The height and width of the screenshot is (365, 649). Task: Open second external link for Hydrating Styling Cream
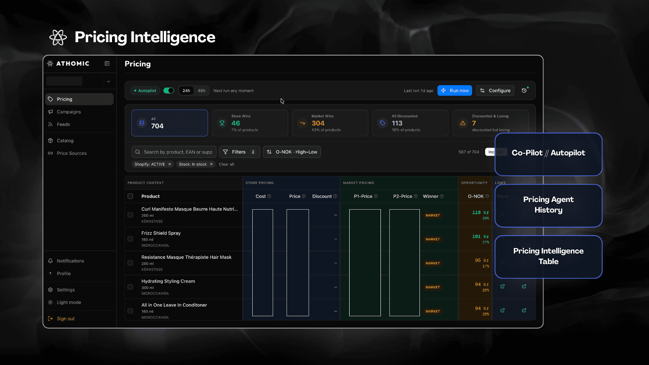pos(524,286)
